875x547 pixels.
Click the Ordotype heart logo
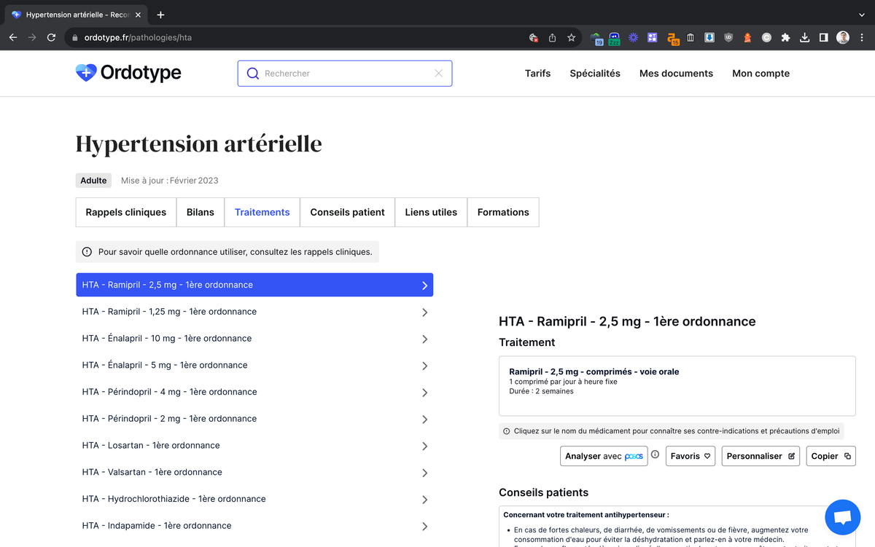tap(86, 72)
